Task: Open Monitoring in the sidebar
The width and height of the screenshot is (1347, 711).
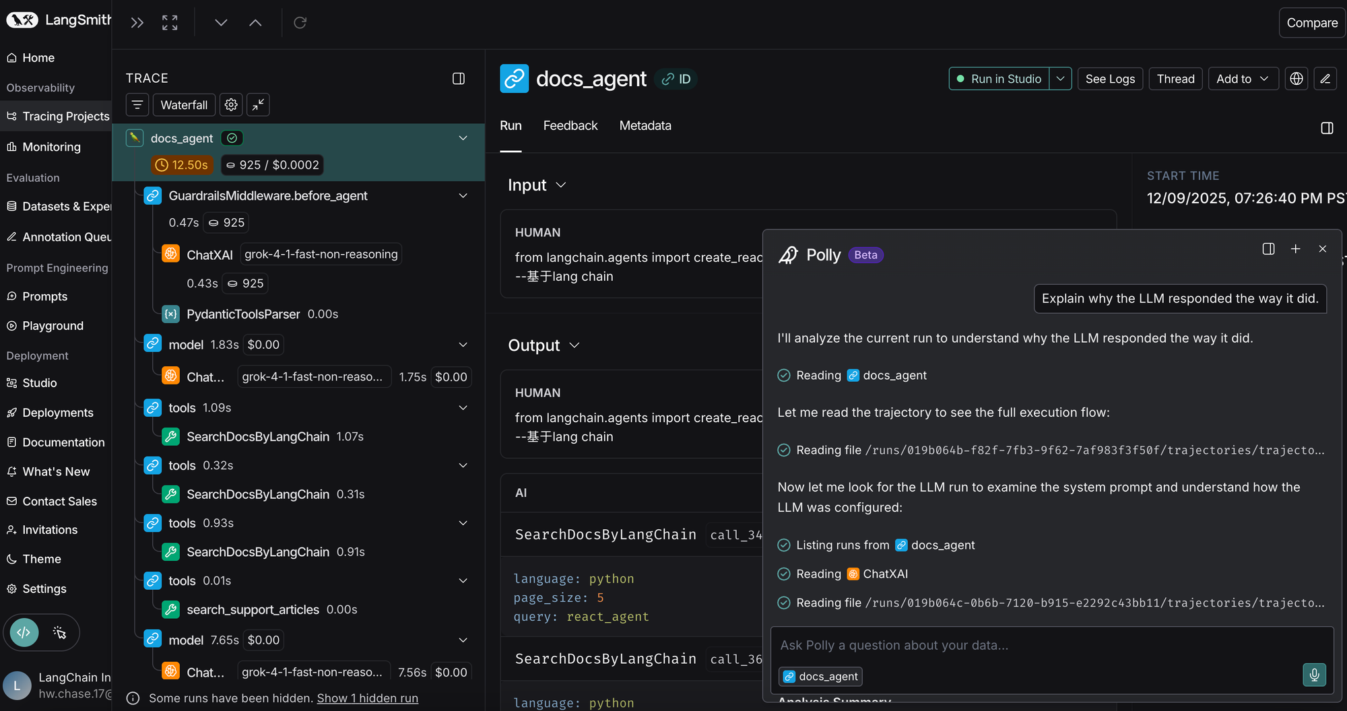Action: point(51,147)
